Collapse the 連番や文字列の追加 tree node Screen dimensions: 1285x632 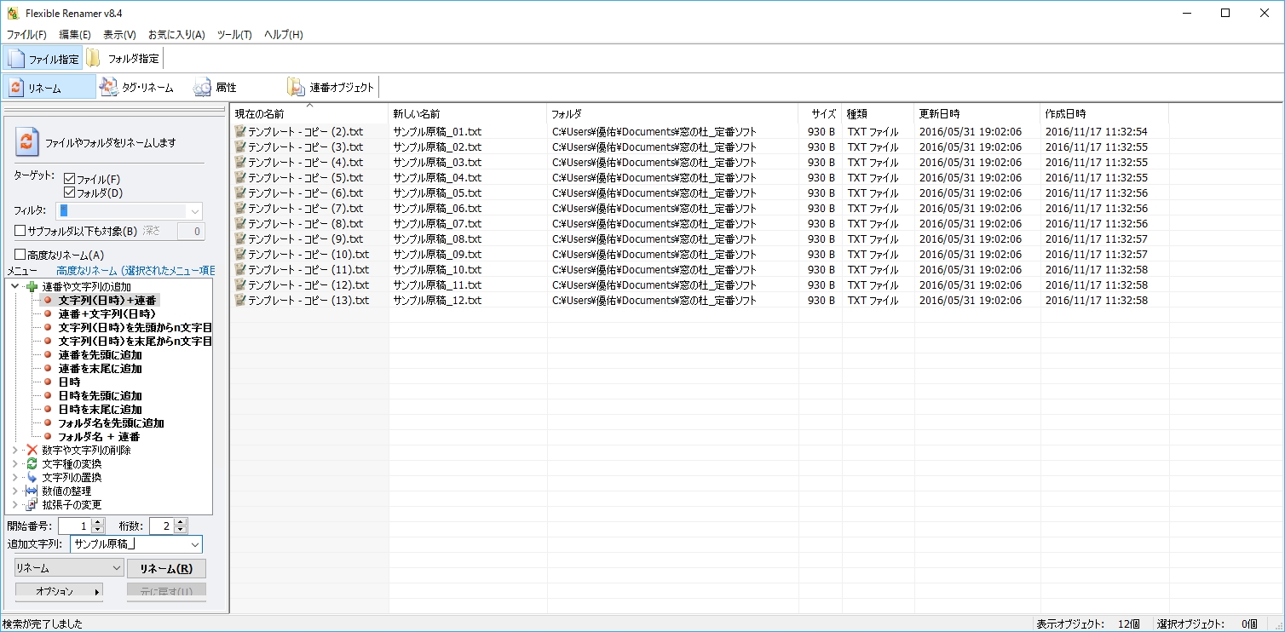[15, 286]
